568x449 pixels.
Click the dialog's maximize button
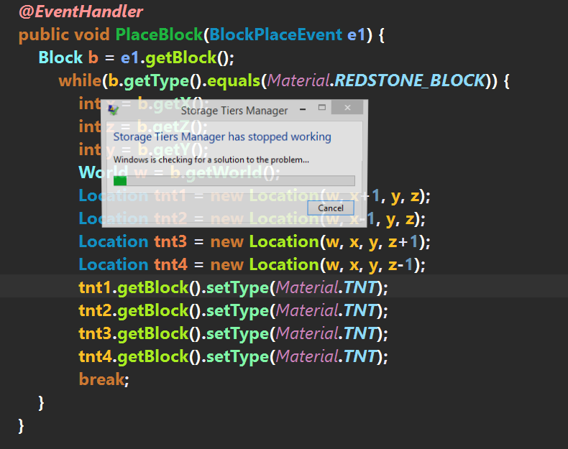tap(322, 108)
